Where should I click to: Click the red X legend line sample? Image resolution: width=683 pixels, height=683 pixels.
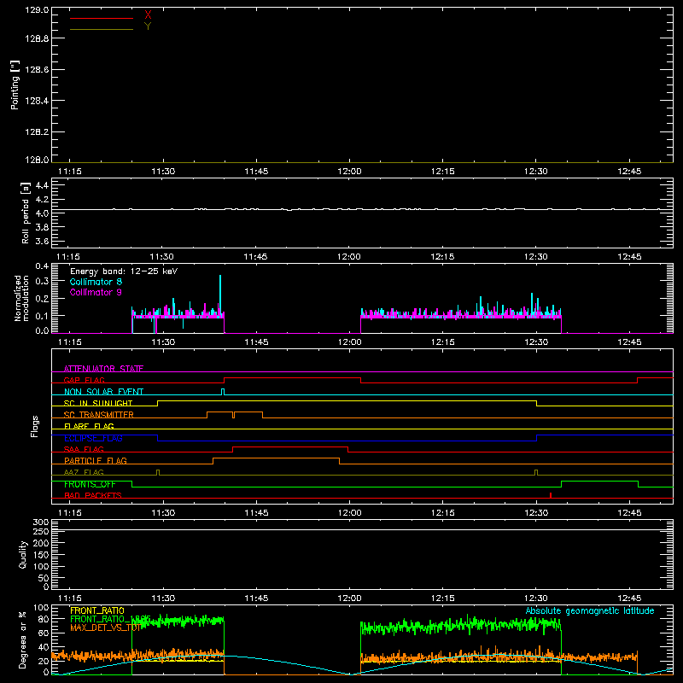101,18
